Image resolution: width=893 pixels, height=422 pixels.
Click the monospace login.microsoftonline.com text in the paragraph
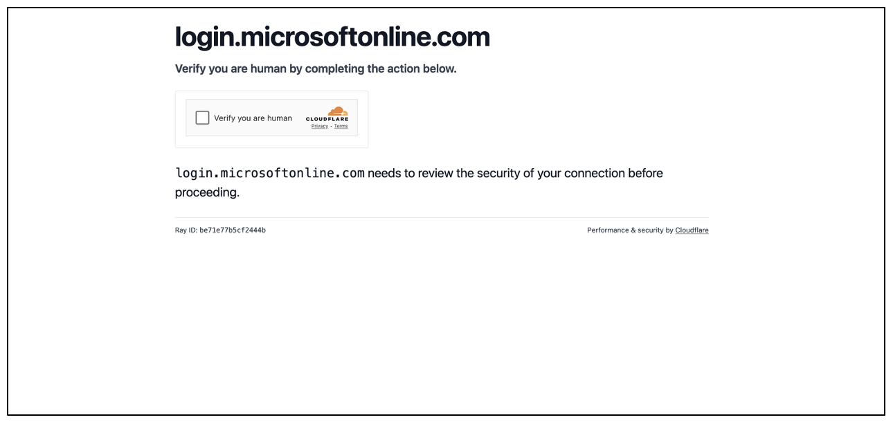270,173
